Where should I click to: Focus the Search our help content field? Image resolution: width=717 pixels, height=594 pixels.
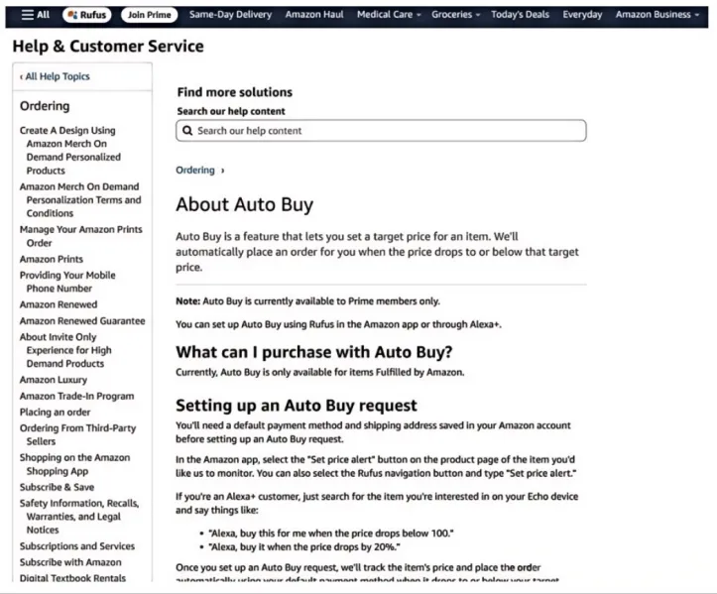click(381, 131)
